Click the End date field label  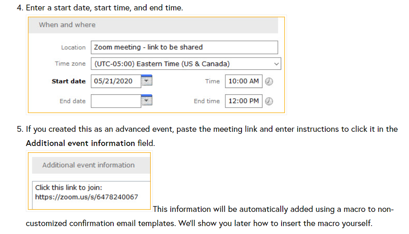(72, 101)
